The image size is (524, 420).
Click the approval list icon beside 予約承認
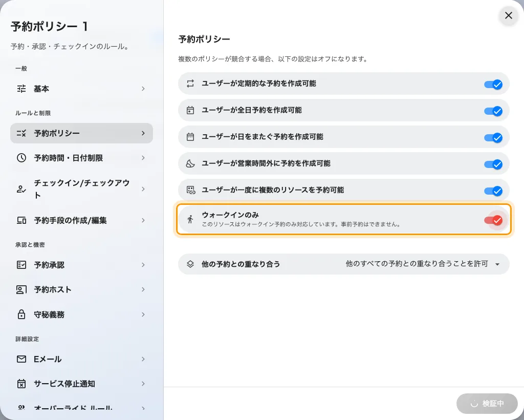(21, 265)
